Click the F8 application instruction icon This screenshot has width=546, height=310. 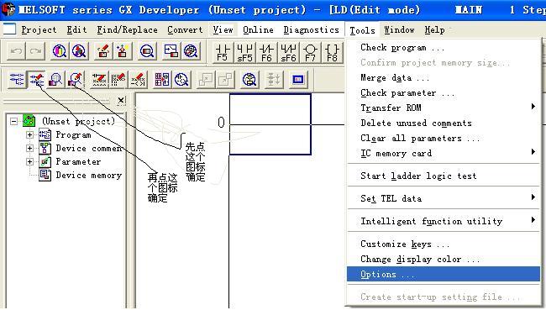[x=332, y=52]
